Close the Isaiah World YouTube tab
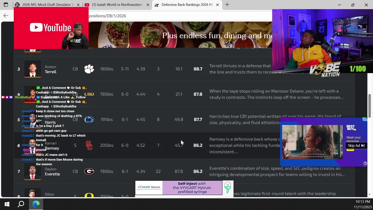Screen dimensions: 373x210 click(x=148, y=5)
